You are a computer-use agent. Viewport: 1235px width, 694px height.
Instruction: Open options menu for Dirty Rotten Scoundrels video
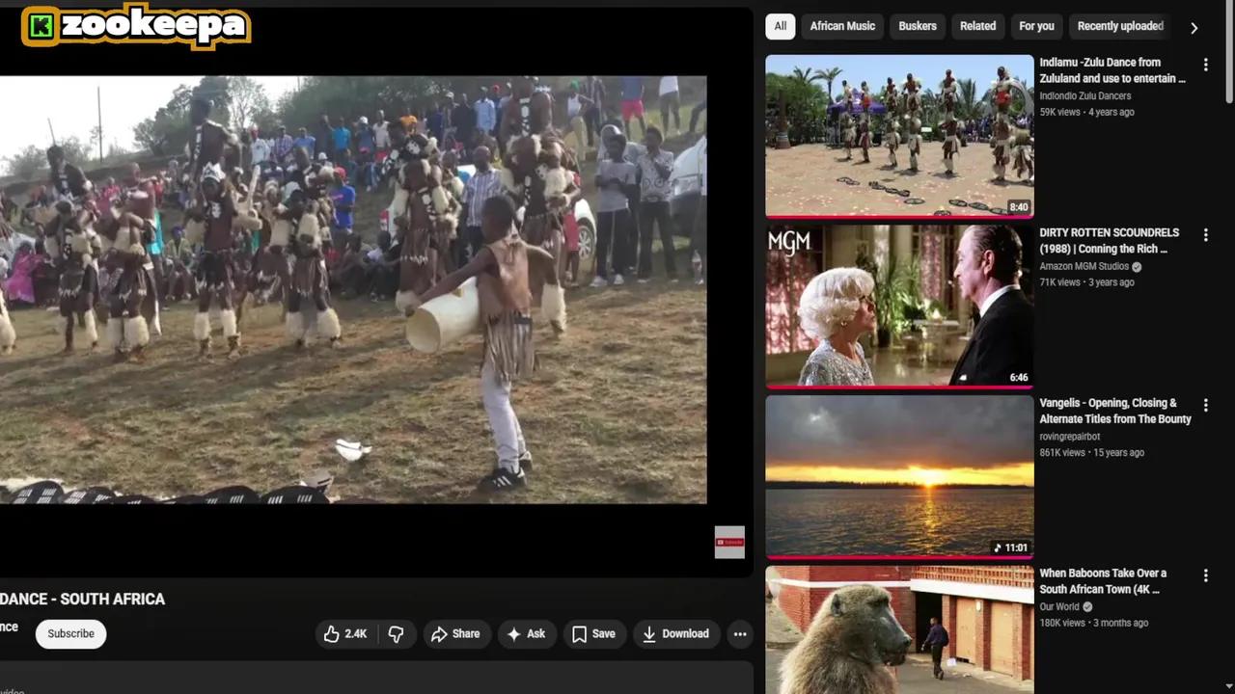[1205, 234]
